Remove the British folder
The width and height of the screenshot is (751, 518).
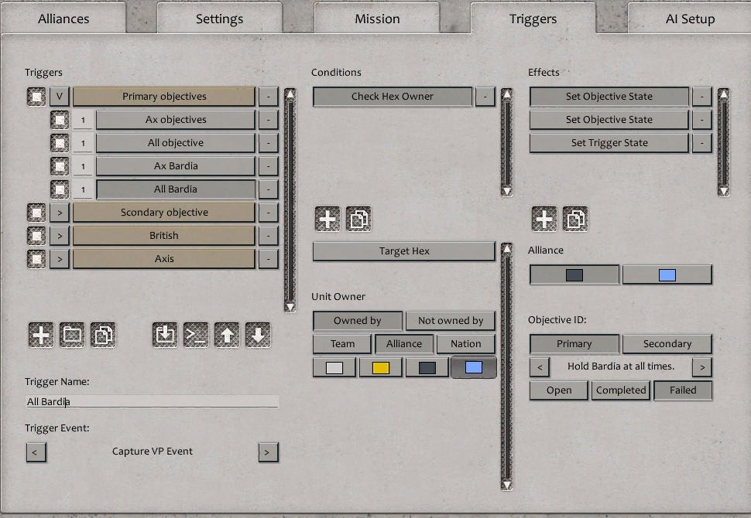coord(268,235)
